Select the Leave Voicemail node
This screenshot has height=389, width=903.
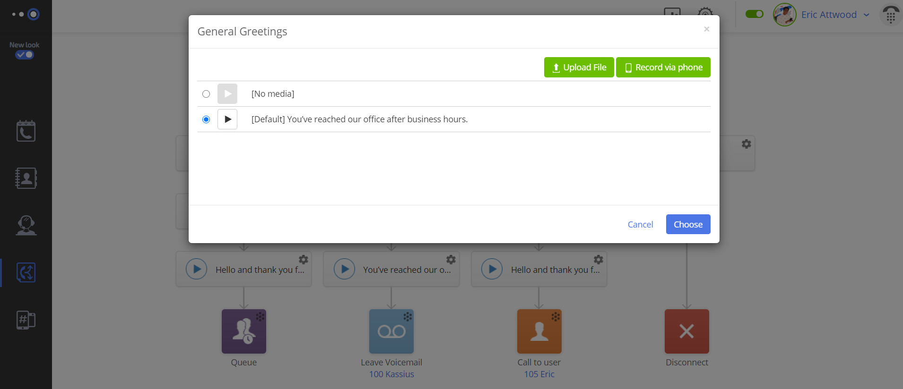(391, 331)
